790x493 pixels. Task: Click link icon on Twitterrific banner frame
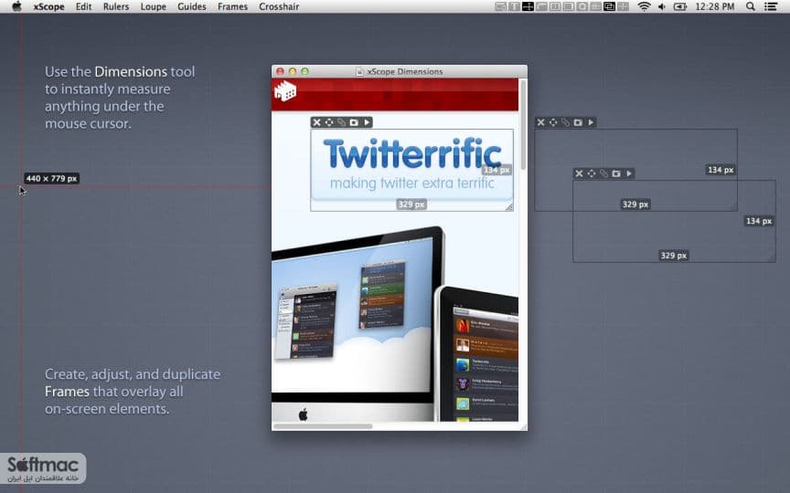click(342, 122)
